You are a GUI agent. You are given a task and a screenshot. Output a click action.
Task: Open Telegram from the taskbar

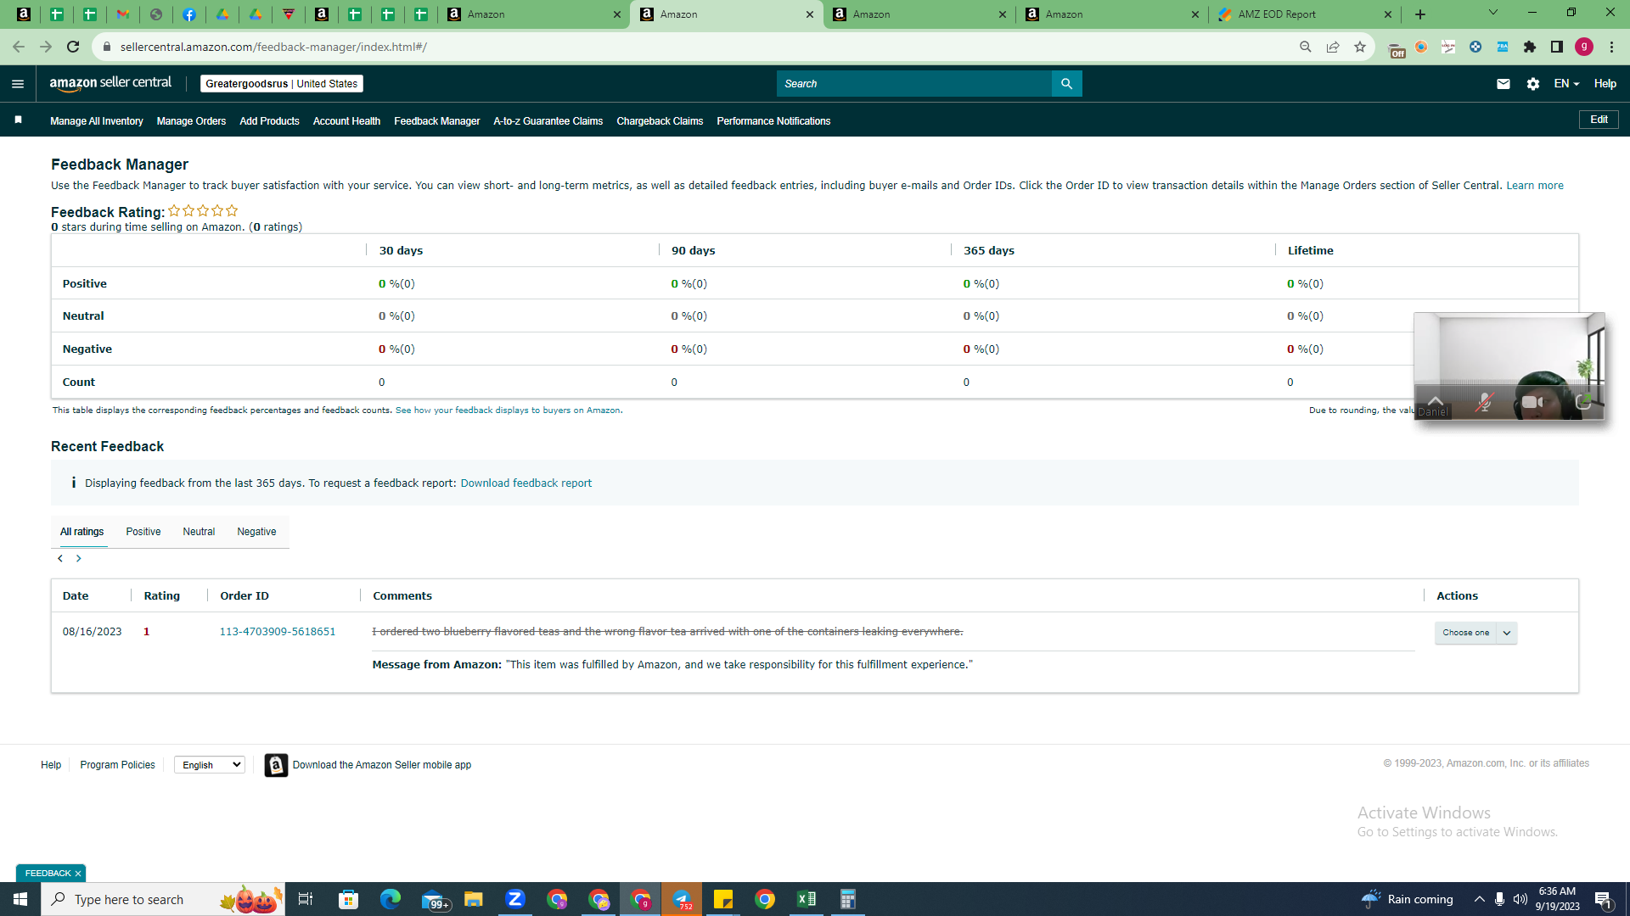(682, 899)
